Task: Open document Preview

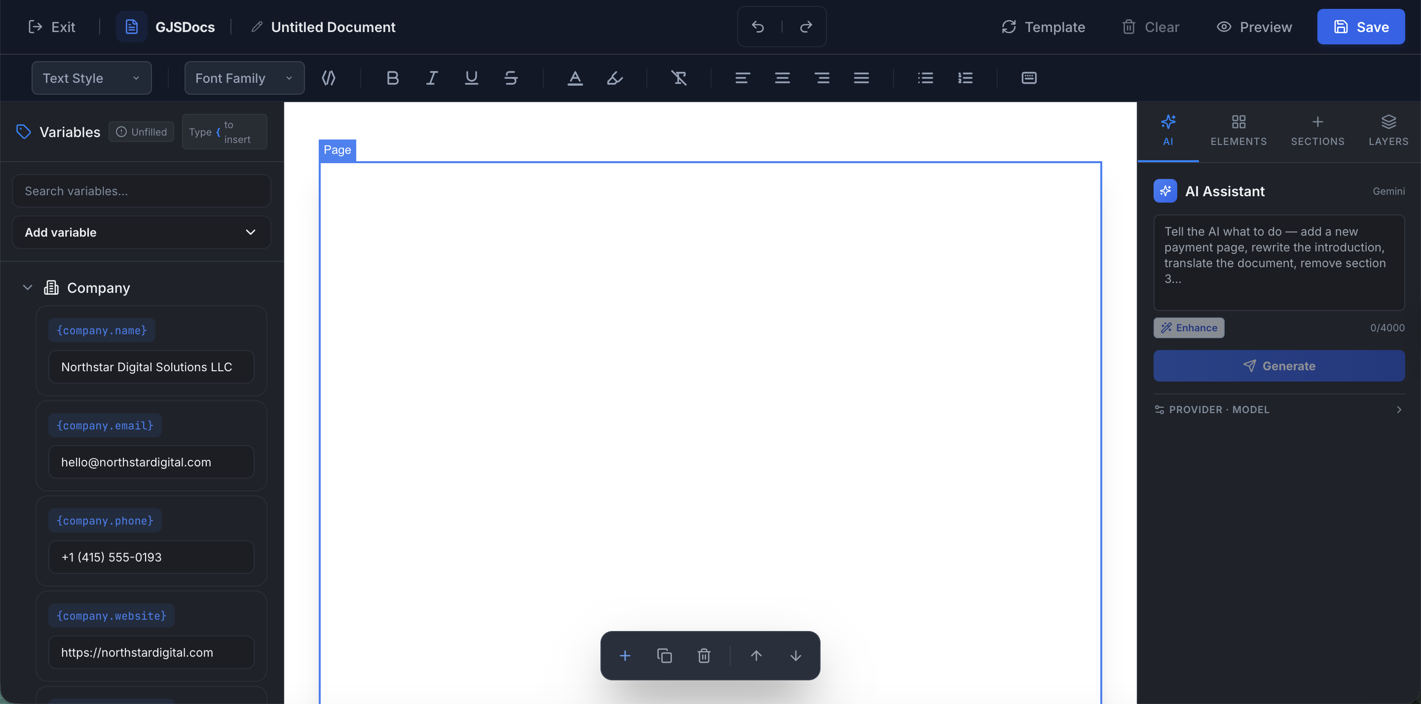Action: (1254, 27)
